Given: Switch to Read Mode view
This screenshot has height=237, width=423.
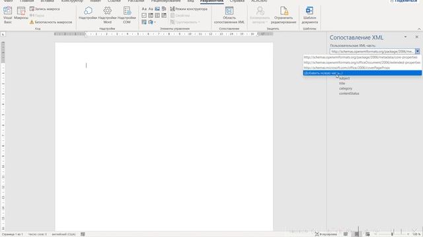Looking at the screenshot, I should click(x=346, y=234).
